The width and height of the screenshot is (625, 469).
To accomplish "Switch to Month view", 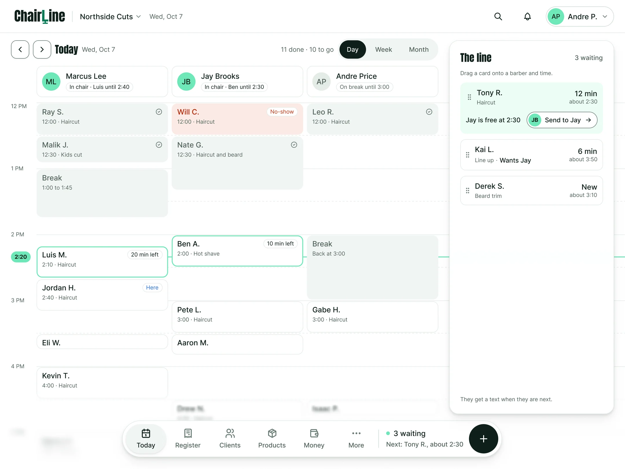I will click(x=419, y=50).
